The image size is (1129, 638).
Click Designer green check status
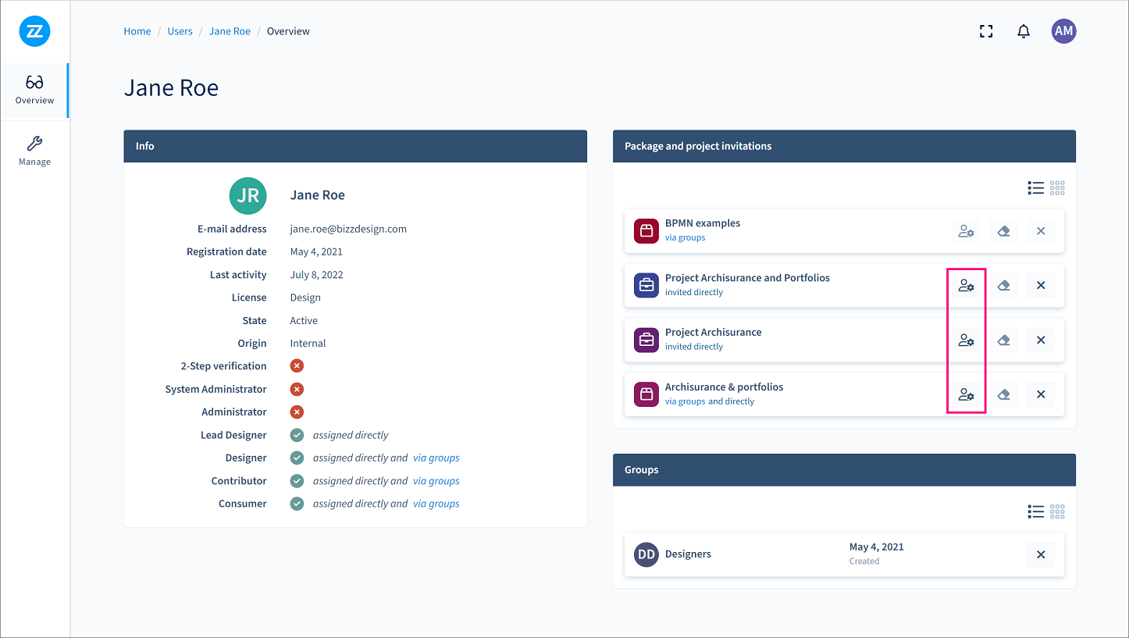click(x=297, y=458)
